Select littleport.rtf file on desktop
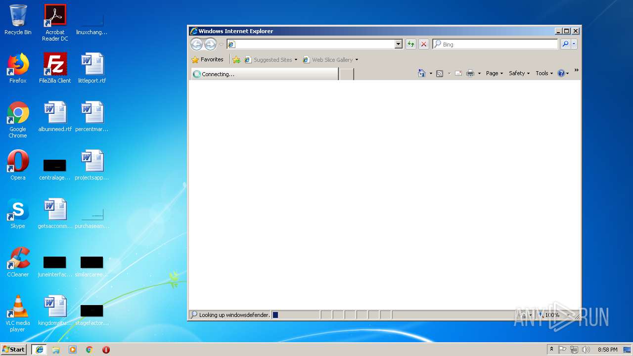Screen dimensions: 633x356 point(92,68)
